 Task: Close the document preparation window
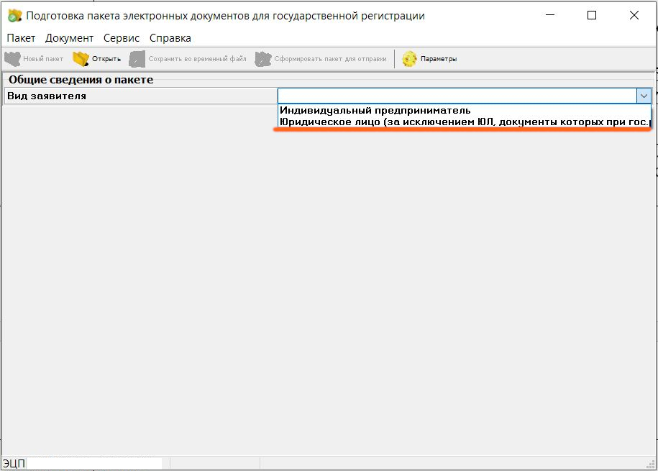(634, 15)
